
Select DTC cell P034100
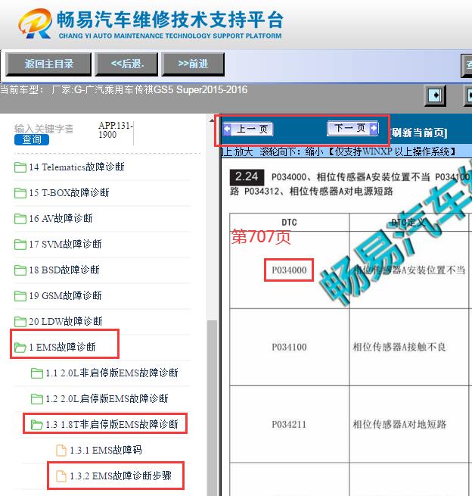coord(289,347)
